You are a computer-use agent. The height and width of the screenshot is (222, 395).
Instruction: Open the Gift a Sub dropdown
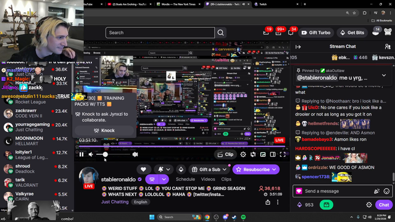click(x=209, y=170)
